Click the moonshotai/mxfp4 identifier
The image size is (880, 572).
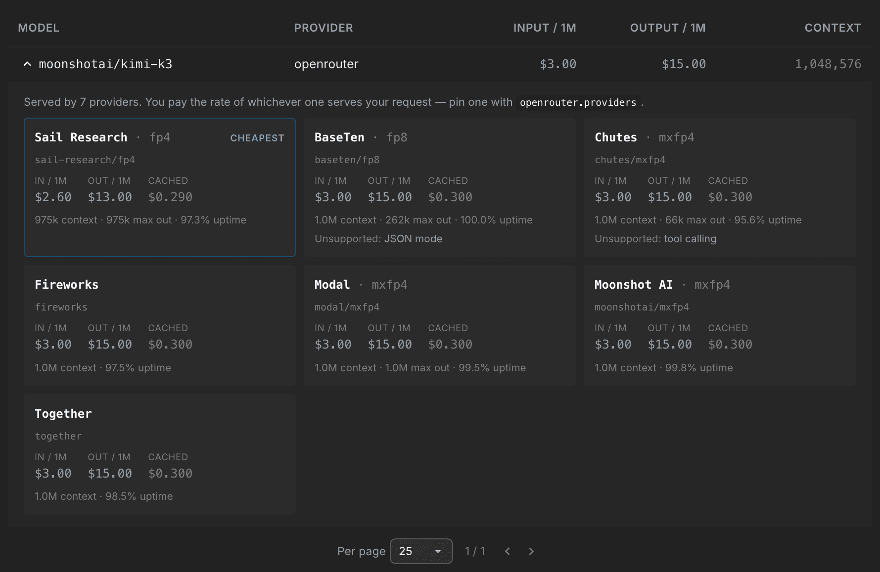click(x=642, y=307)
